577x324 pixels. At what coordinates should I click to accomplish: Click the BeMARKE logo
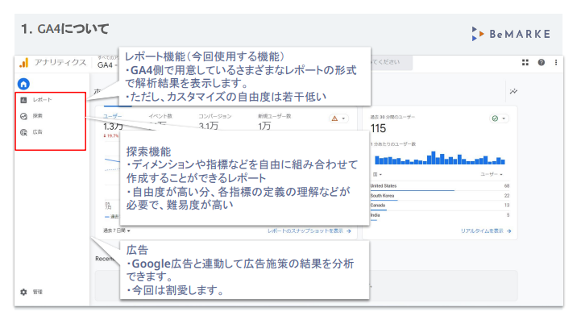[511, 34]
